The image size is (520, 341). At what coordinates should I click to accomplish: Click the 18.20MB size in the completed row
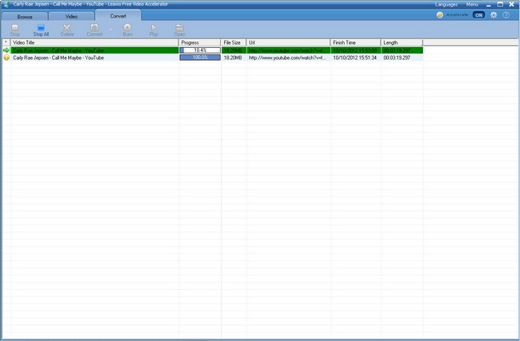[x=233, y=57]
